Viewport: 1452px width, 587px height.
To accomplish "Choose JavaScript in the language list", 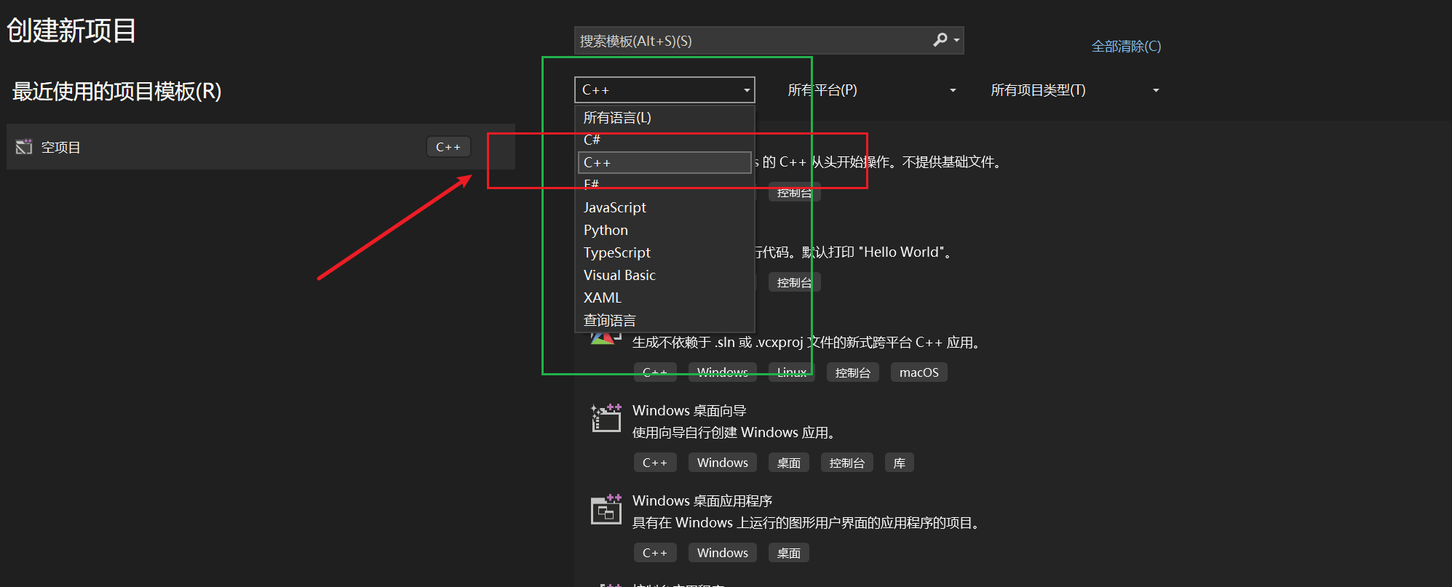I will [x=664, y=207].
